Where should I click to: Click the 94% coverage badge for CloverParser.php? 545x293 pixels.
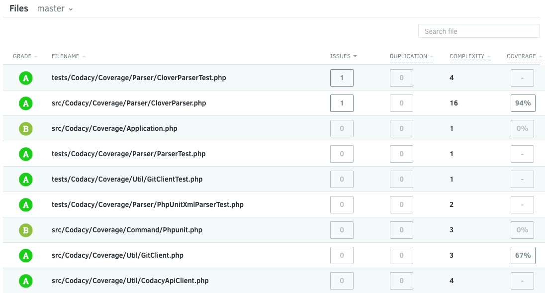coord(523,103)
